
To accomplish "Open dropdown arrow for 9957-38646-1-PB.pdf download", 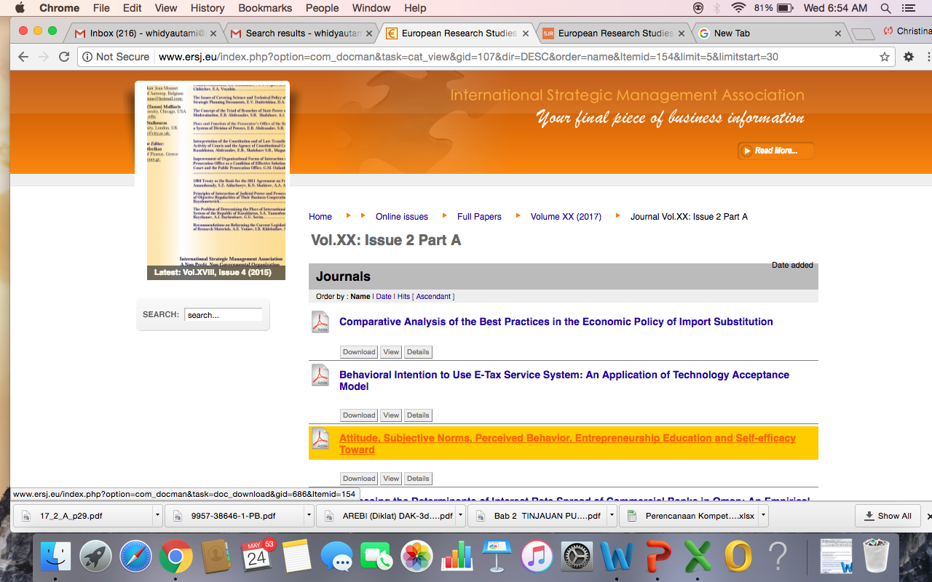I will click(309, 516).
